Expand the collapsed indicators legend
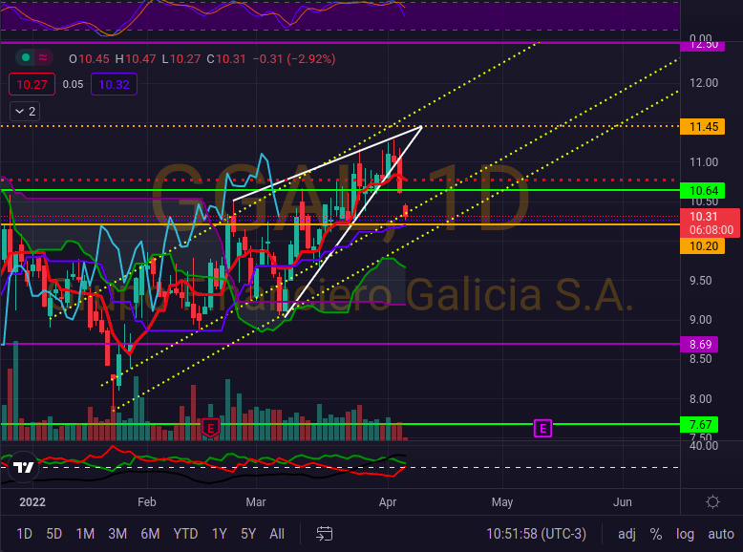 25,112
